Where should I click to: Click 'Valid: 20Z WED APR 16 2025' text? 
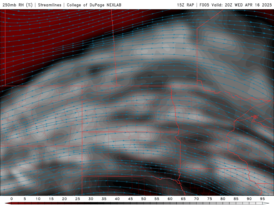242,5
